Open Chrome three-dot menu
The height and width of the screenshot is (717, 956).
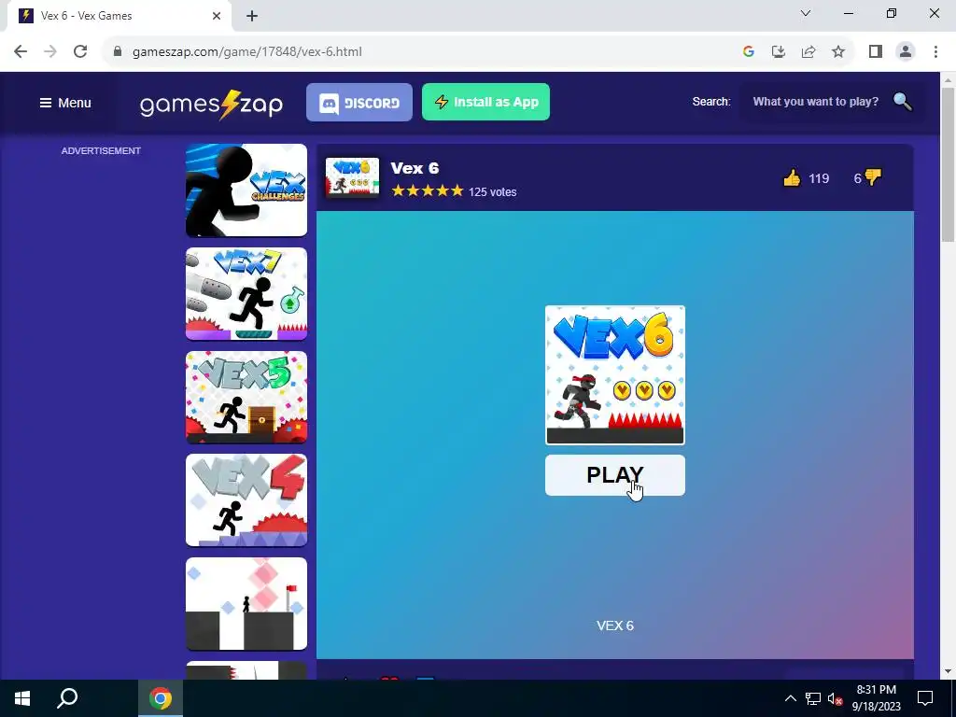[935, 52]
